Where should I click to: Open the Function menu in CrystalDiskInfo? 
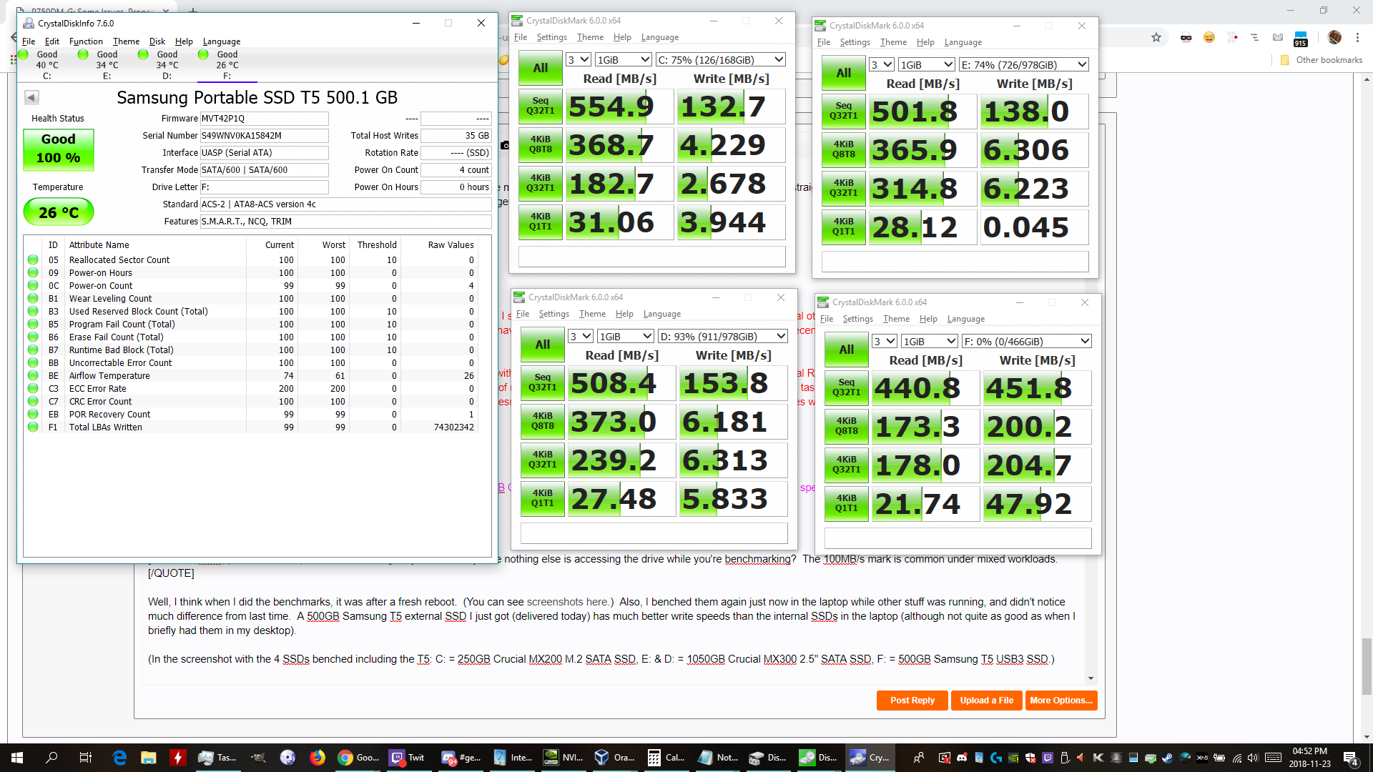click(x=86, y=41)
